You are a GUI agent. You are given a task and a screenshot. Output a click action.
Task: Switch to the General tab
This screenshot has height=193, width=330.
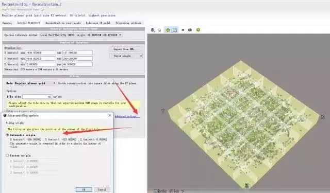pos(7,23)
